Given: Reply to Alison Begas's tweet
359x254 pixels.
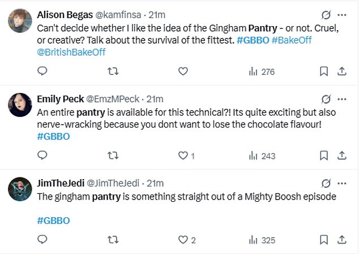Looking at the screenshot, I should tap(42, 71).
